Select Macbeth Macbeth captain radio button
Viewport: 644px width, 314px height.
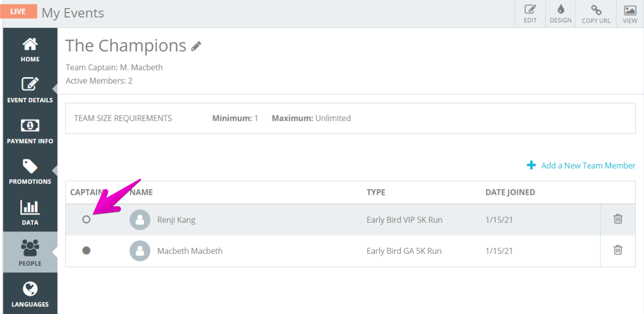pos(86,251)
